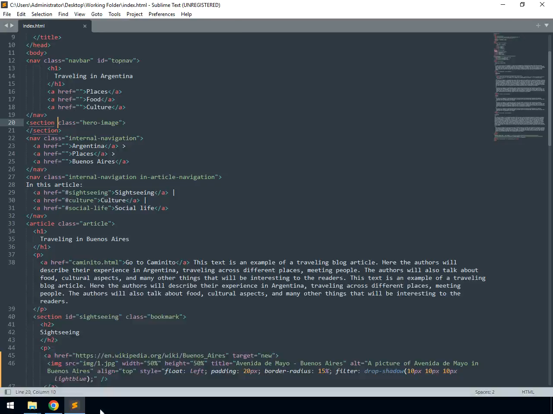Click the Sublime Text logo in the title bar

[5, 5]
